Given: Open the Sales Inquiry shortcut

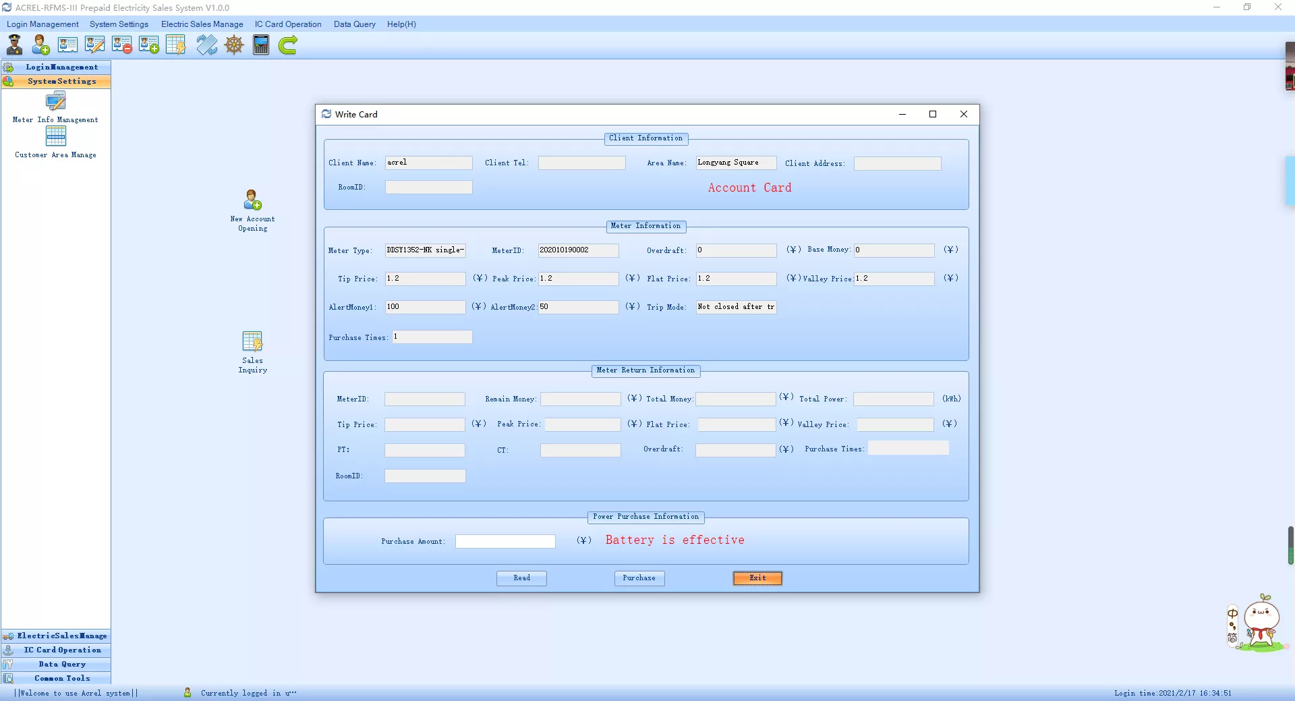Looking at the screenshot, I should click(x=253, y=352).
